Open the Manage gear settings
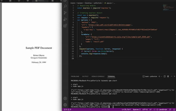 [x=65, y=105]
